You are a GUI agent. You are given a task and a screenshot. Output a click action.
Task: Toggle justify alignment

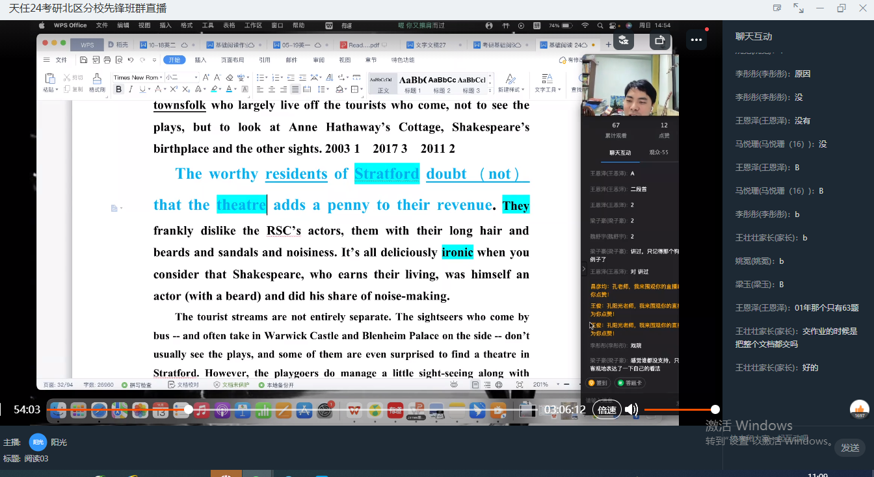coord(295,90)
